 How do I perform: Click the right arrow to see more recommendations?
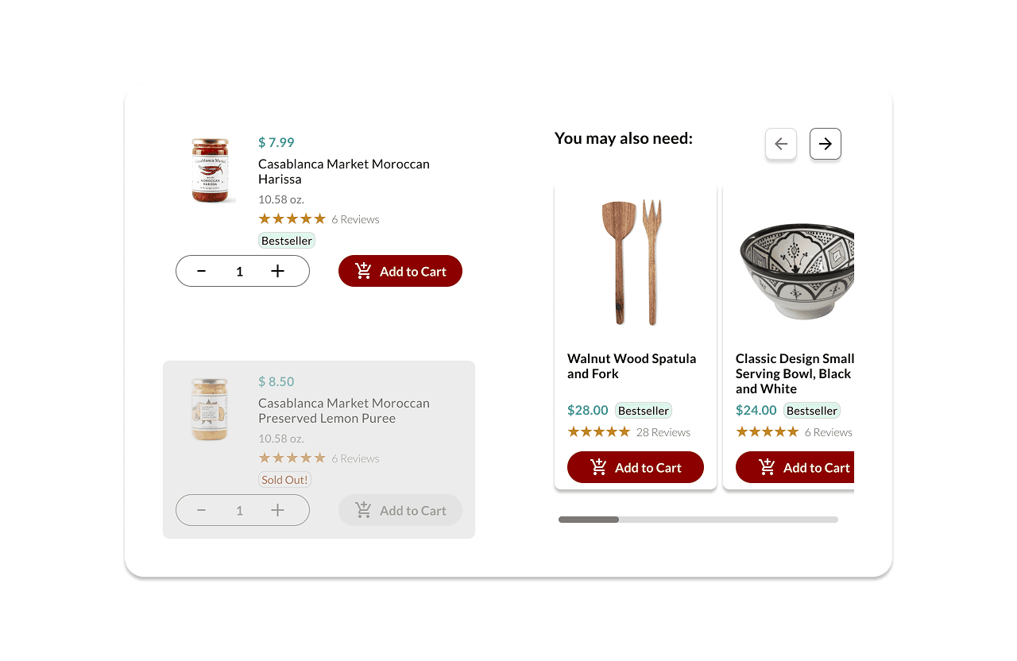[x=825, y=144]
